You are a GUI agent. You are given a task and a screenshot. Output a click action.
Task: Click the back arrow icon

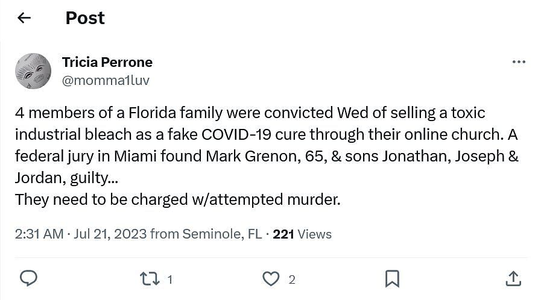(24, 18)
